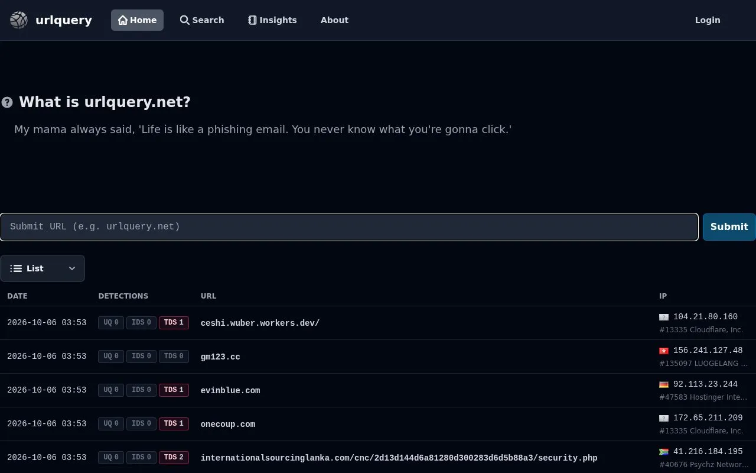Image resolution: width=756 pixels, height=473 pixels.
Task: Open evinblue.com URL entry
Action: tap(230, 391)
